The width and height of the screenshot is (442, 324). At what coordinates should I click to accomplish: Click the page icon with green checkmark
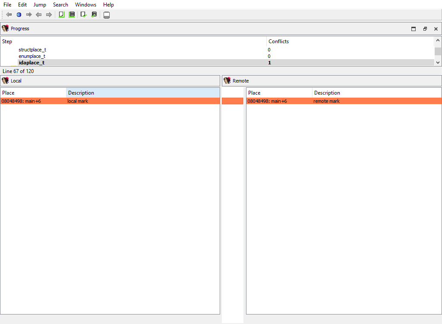83,15
